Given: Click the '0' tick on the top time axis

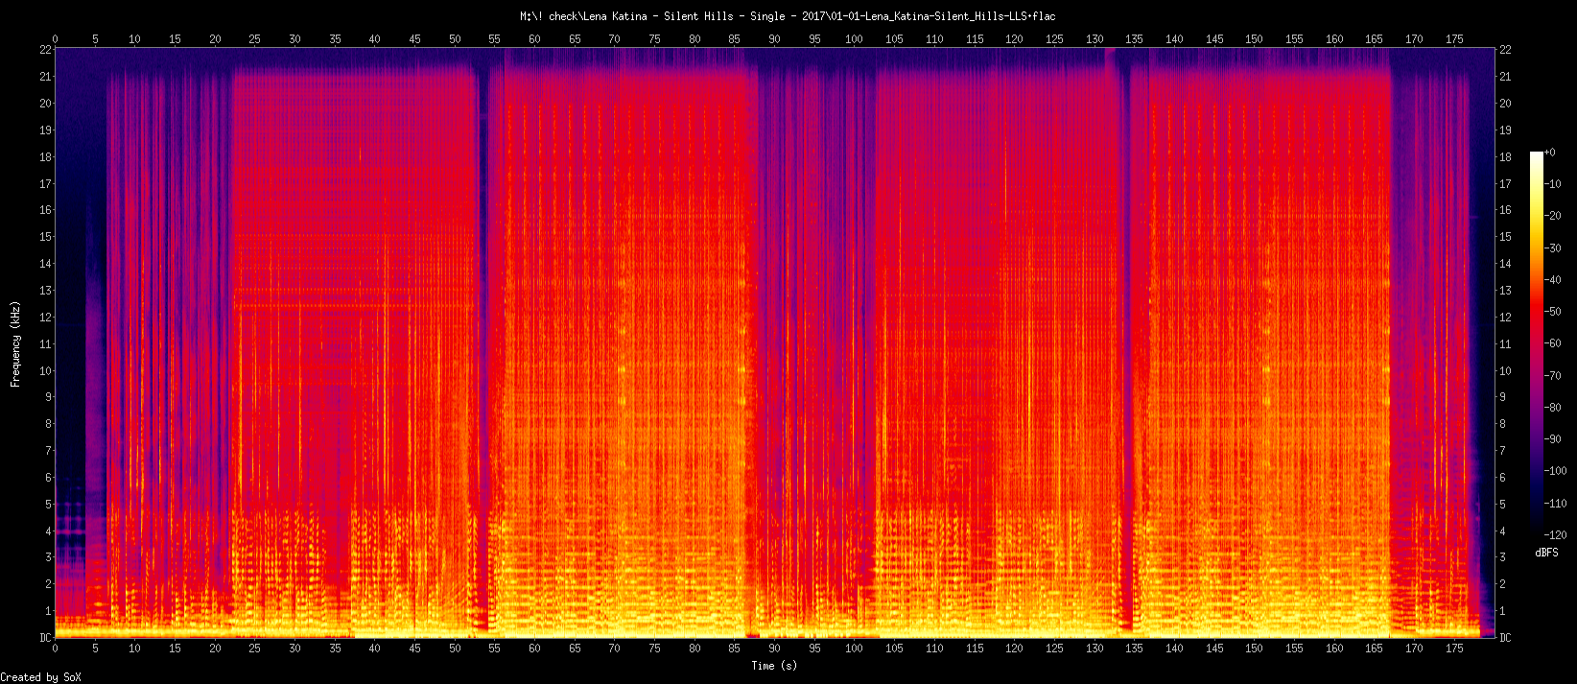Looking at the screenshot, I should 55,39.
